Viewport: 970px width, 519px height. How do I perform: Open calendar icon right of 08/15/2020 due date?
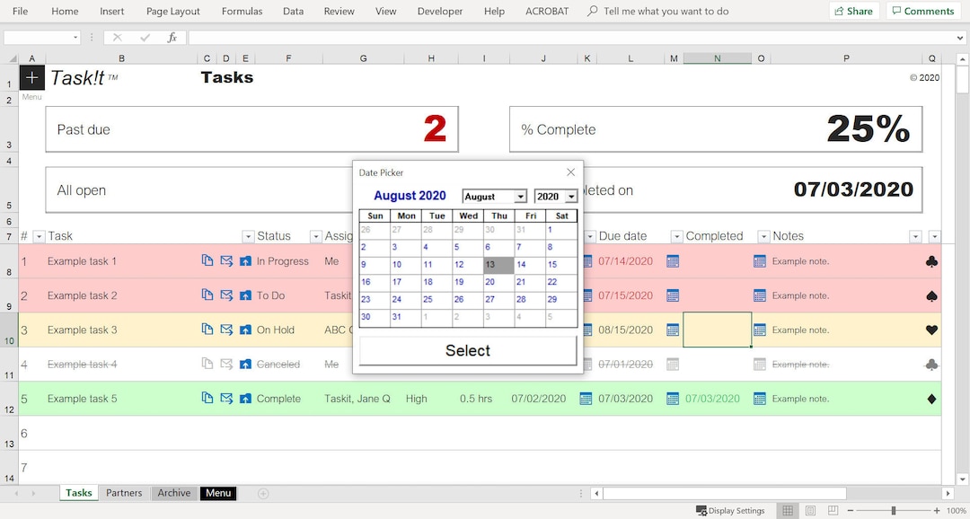pos(673,330)
